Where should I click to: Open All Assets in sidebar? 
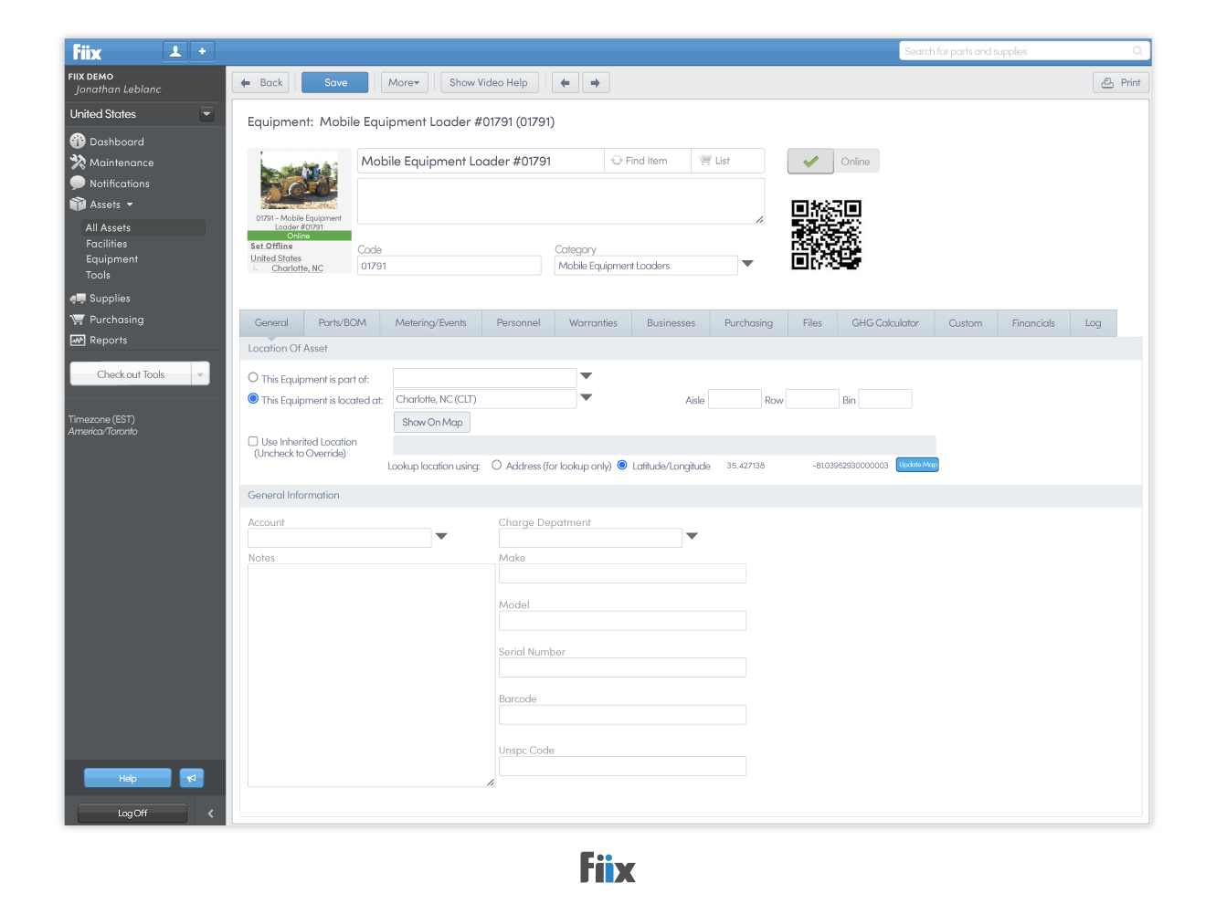pos(143,228)
